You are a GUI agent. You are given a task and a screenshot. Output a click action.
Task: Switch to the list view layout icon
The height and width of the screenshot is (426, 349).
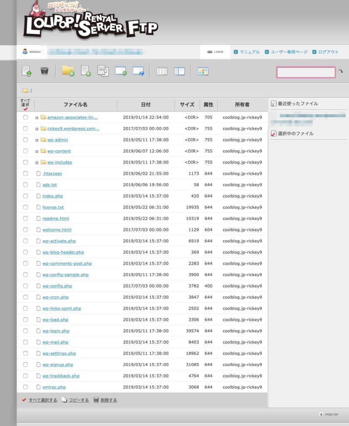coord(162,72)
